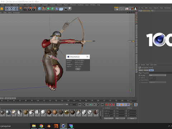This screenshot has width=172, height=129.
Task: Open Chrome from the Windows taskbar
Action: 41,126
